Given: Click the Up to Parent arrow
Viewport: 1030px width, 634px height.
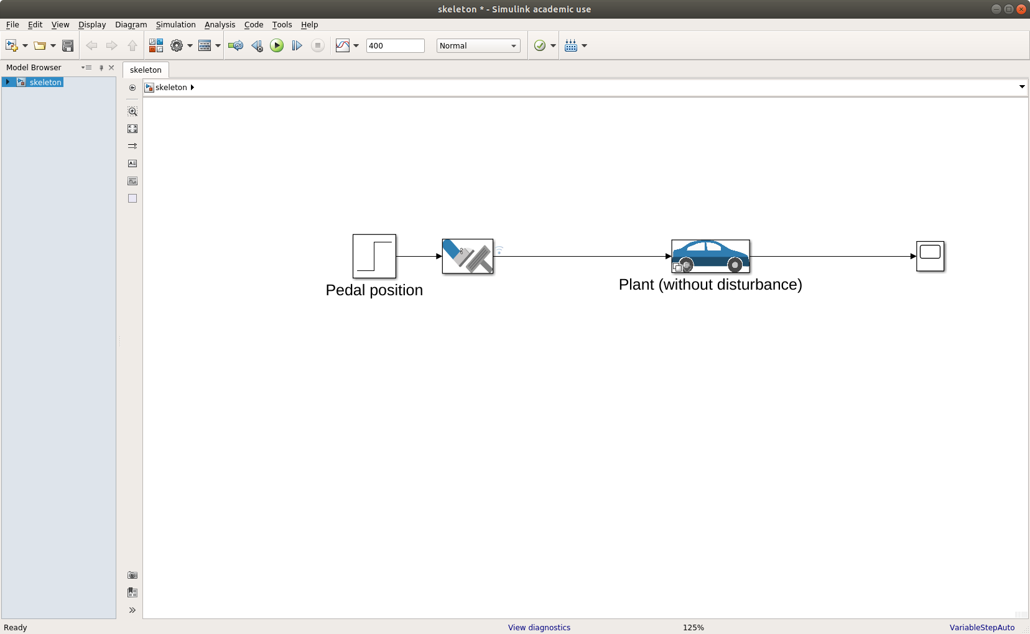Looking at the screenshot, I should pyautogui.click(x=132, y=45).
